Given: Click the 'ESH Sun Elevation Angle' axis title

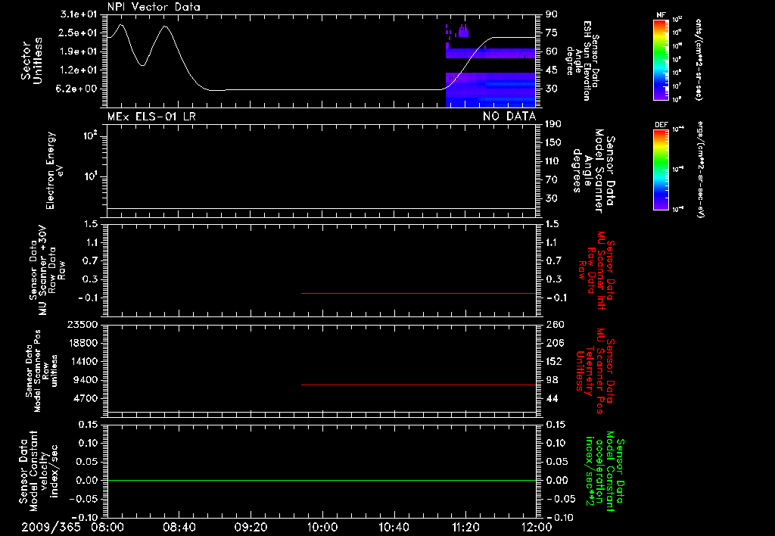Looking at the screenshot, I should coord(582,61).
